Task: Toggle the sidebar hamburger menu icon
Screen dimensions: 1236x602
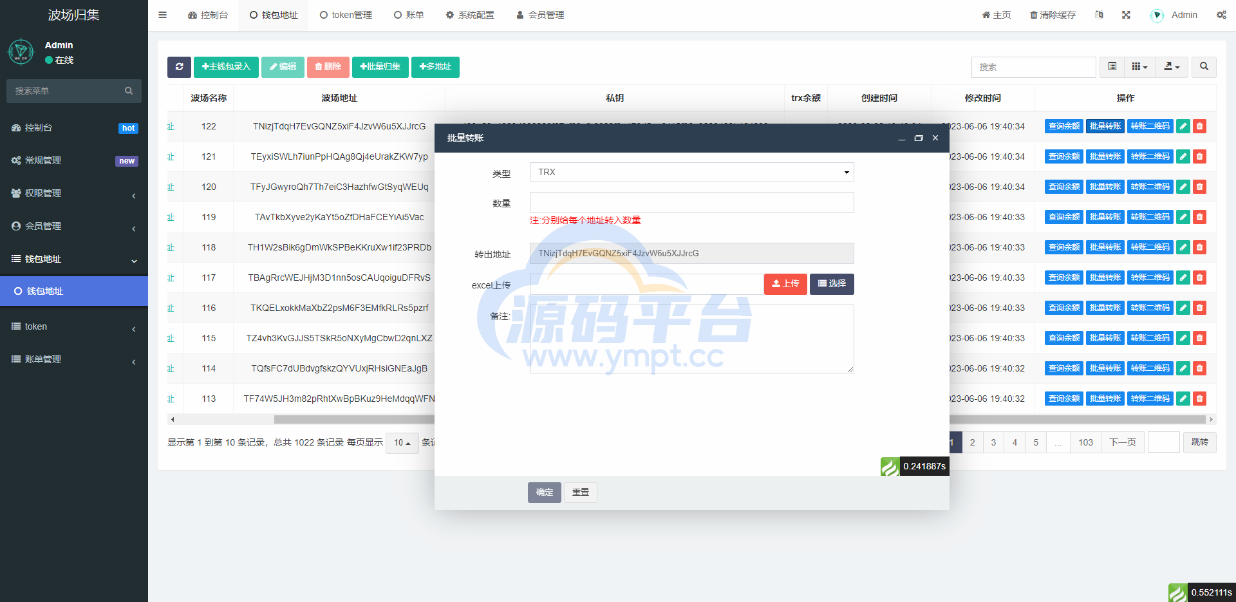Action: (x=162, y=15)
